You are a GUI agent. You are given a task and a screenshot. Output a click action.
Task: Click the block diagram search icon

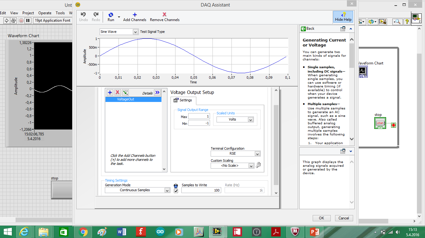click(397, 22)
